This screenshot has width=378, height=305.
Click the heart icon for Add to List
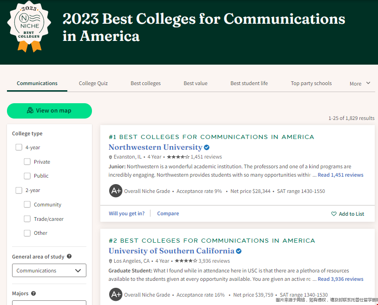tap(333, 214)
